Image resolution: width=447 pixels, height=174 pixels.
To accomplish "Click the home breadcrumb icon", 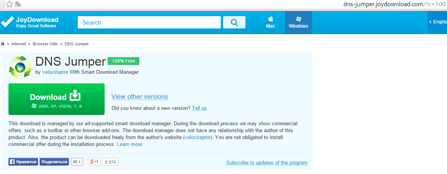I will [3, 44].
